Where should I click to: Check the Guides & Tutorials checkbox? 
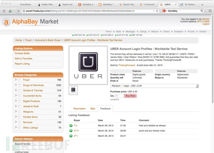point(19,91)
